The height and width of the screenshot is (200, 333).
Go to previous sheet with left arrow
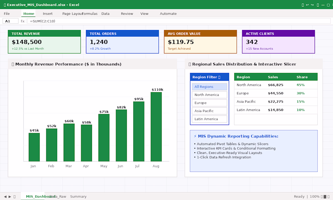(x=5, y=197)
